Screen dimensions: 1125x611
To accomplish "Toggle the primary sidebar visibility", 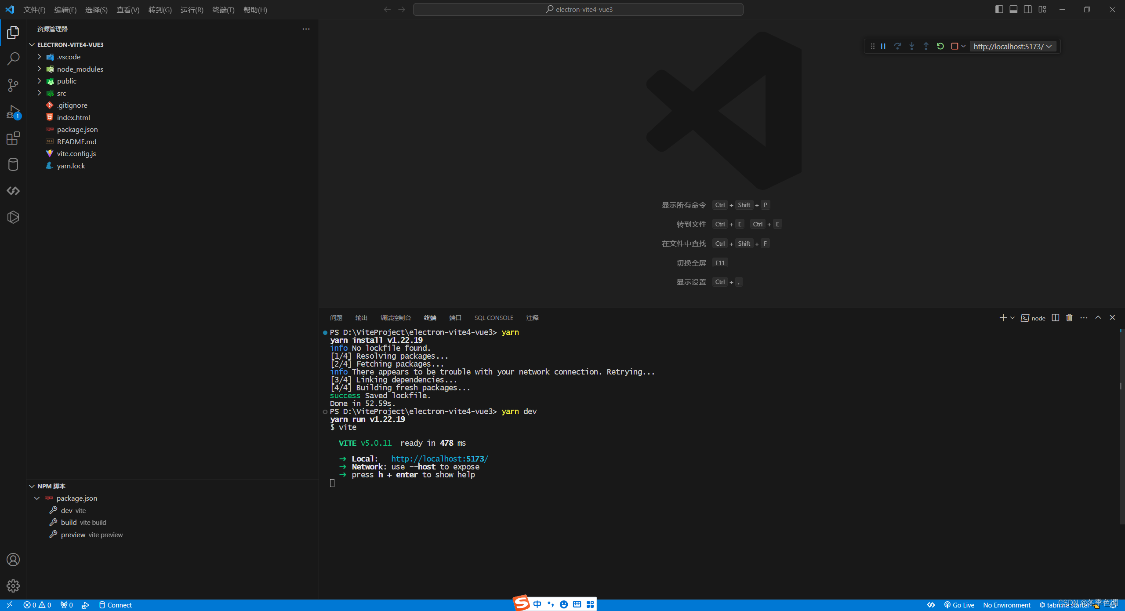I will (x=999, y=9).
